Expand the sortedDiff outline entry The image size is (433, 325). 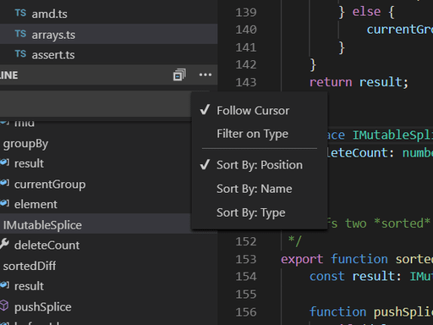[30, 266]
